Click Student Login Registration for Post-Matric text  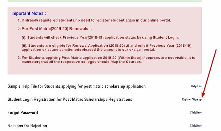tap(70, 99)
